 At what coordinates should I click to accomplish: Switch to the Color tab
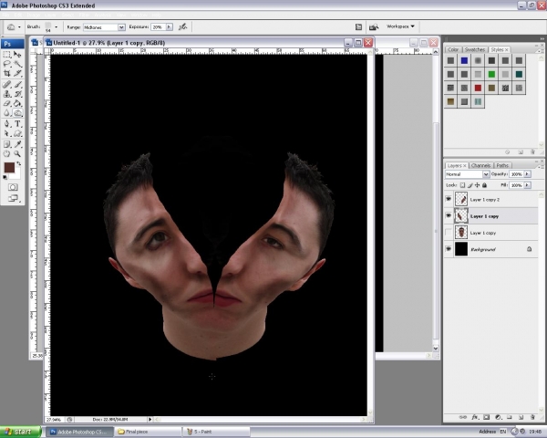pos(453,49)
